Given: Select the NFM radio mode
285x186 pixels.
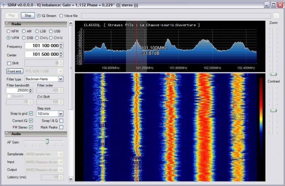Looking at the screenshot, I should (x=8, y=31).
